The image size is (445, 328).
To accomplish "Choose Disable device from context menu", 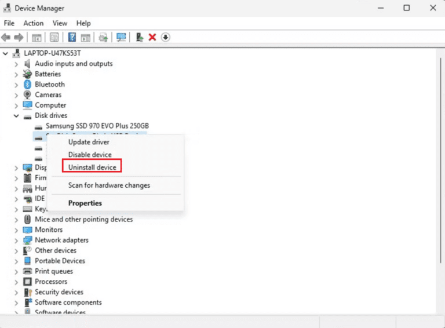I will [90, 155].
